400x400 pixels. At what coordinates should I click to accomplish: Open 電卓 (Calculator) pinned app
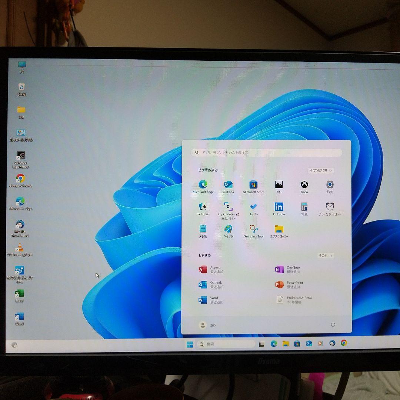click(x=304, y=209)
